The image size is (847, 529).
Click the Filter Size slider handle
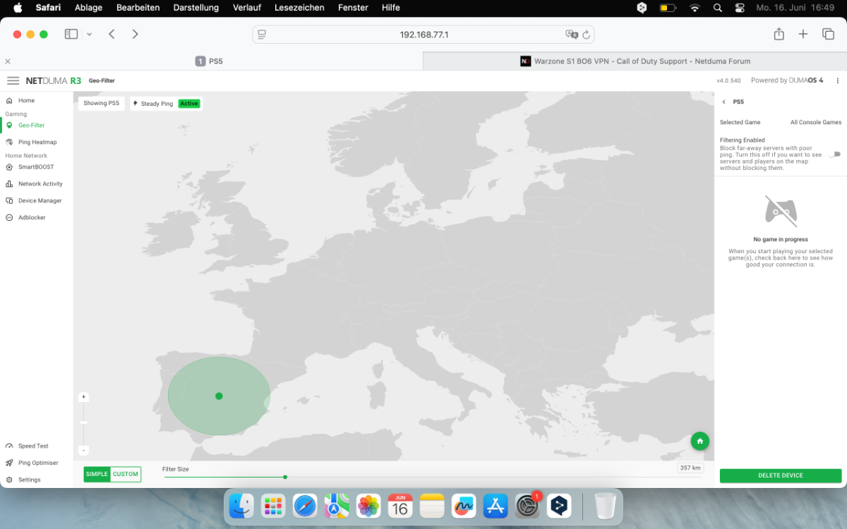(x=285, y=478)
